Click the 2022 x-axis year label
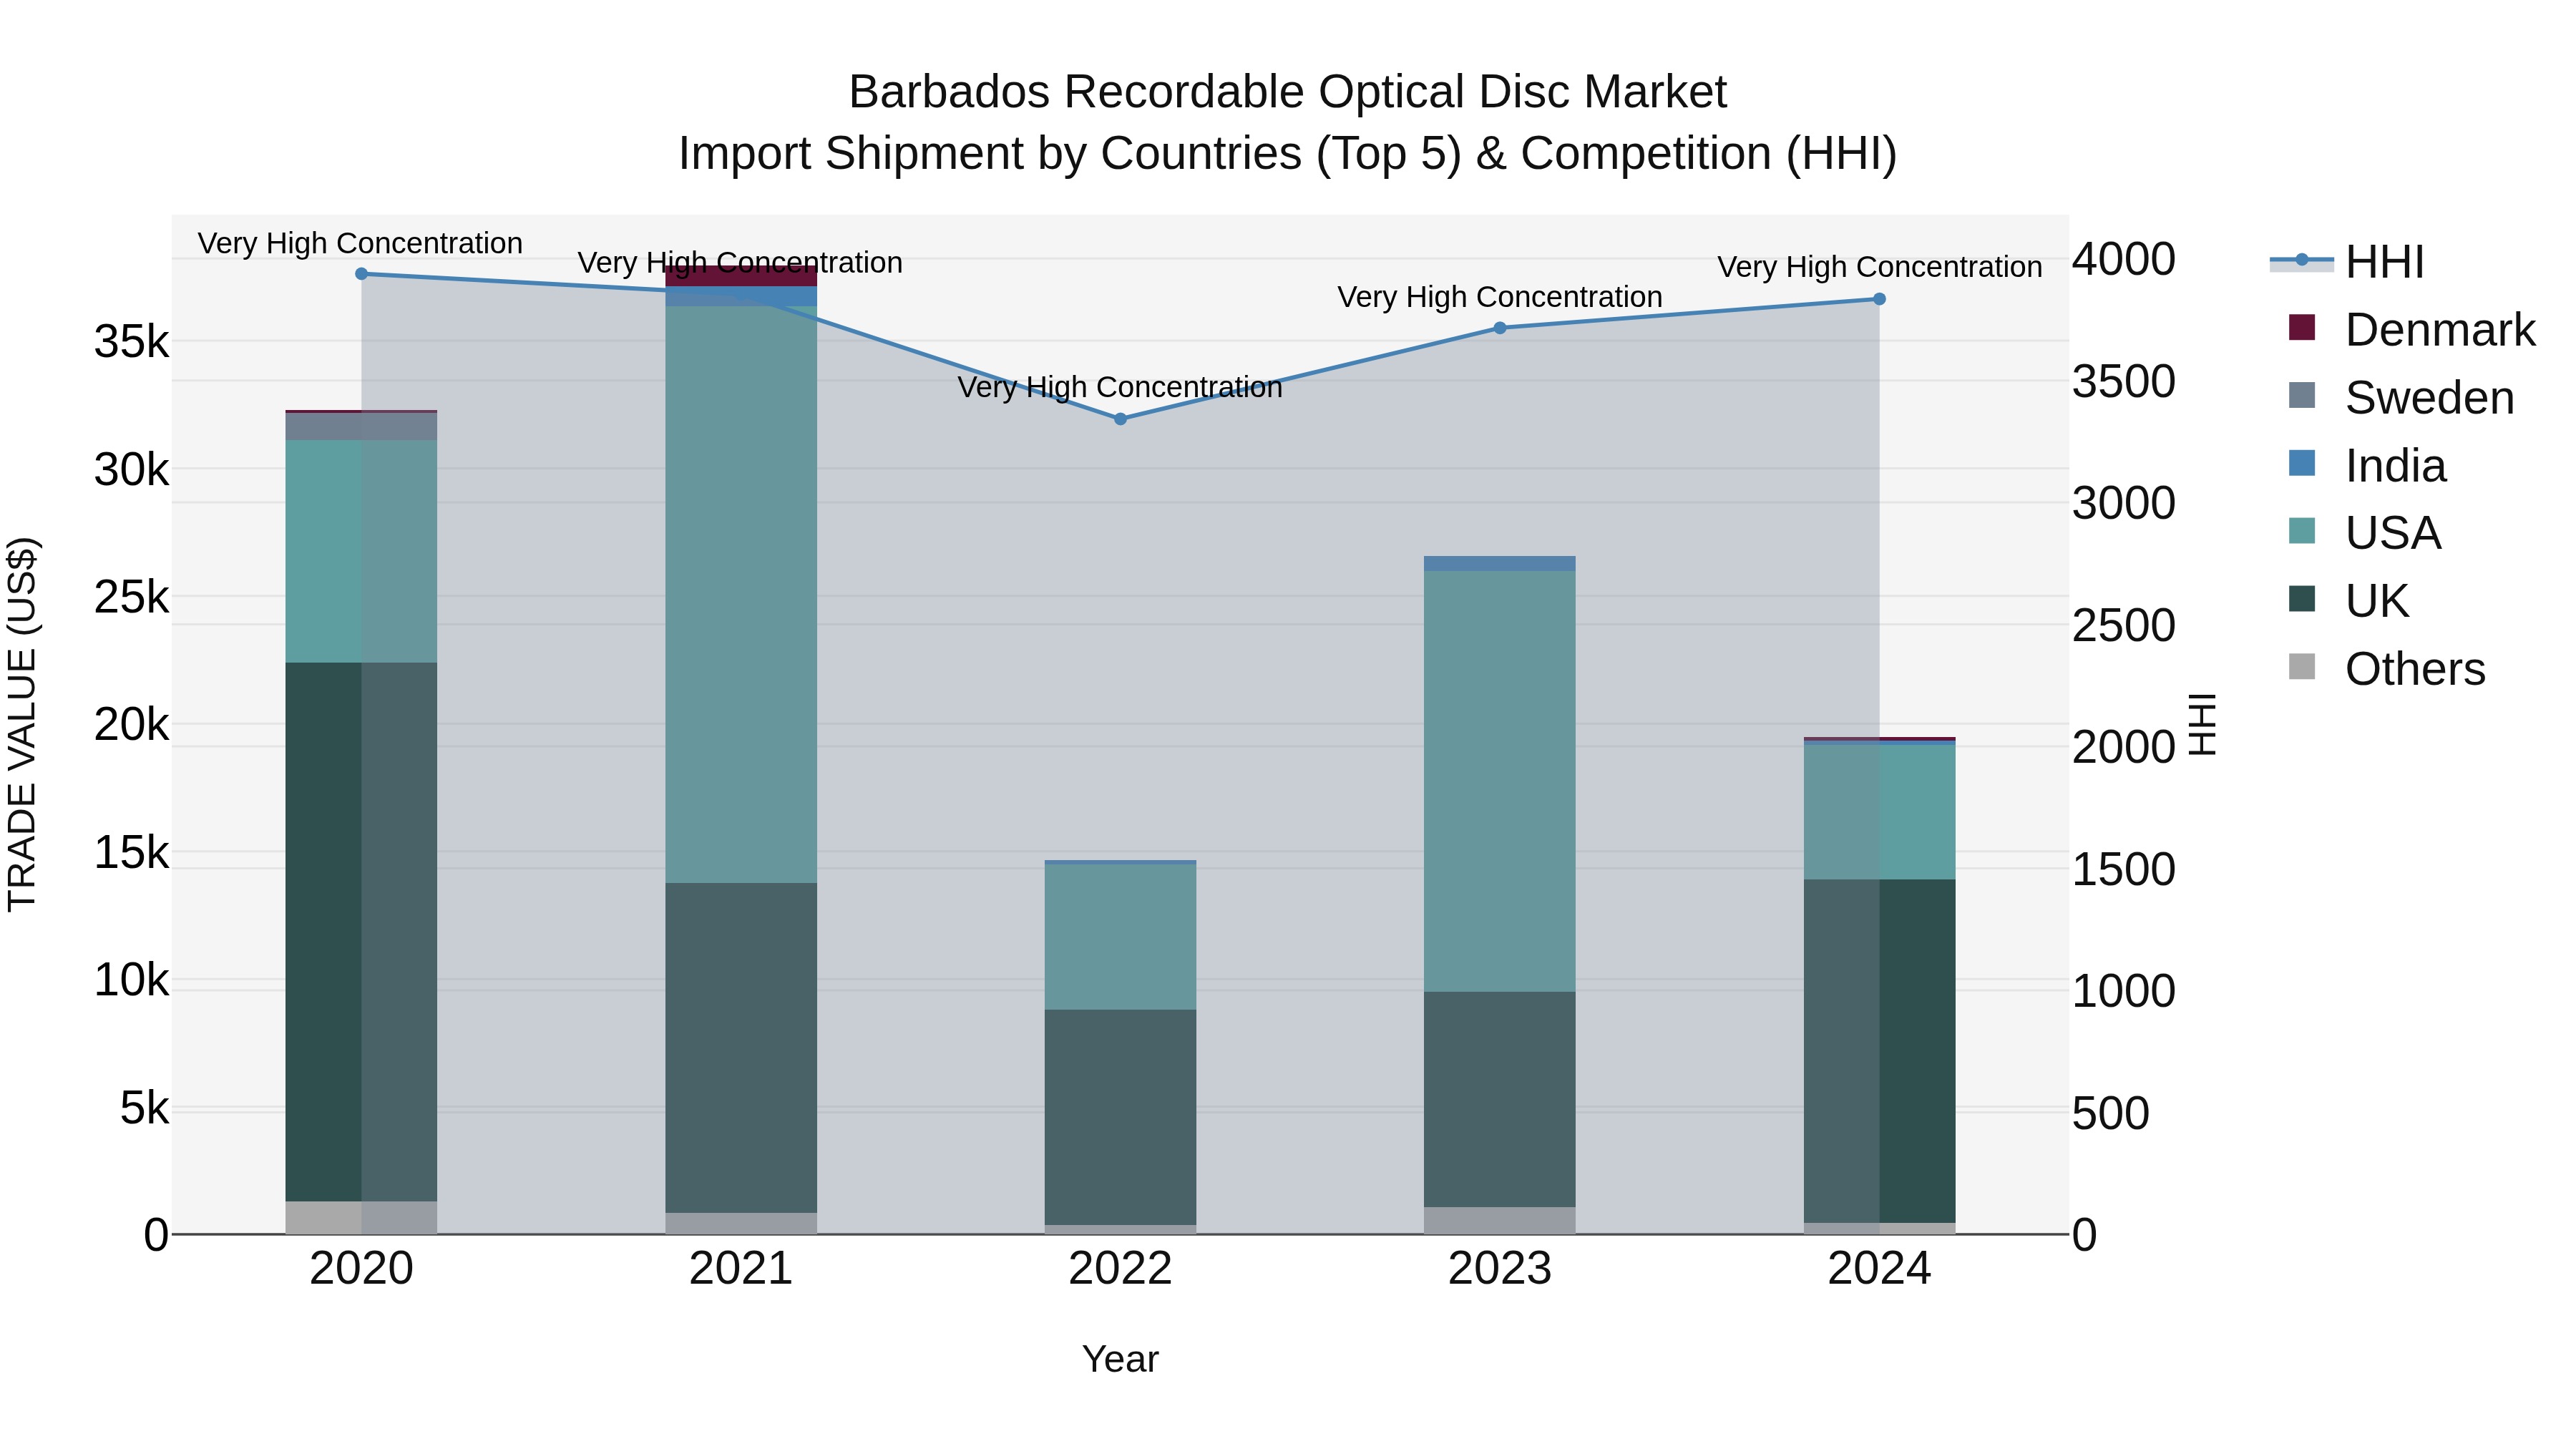The width and height of the screenshot is (2576, 1449). (x=1120, y=1269)
